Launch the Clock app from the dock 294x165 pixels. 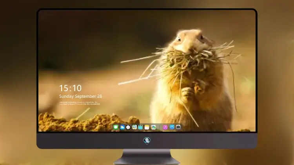click(x=128, y=127)
